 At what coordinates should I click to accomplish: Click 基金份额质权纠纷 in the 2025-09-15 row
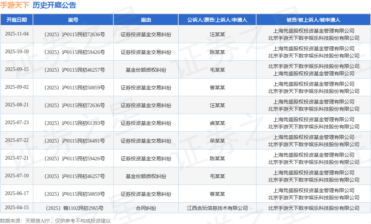(146, 70)
